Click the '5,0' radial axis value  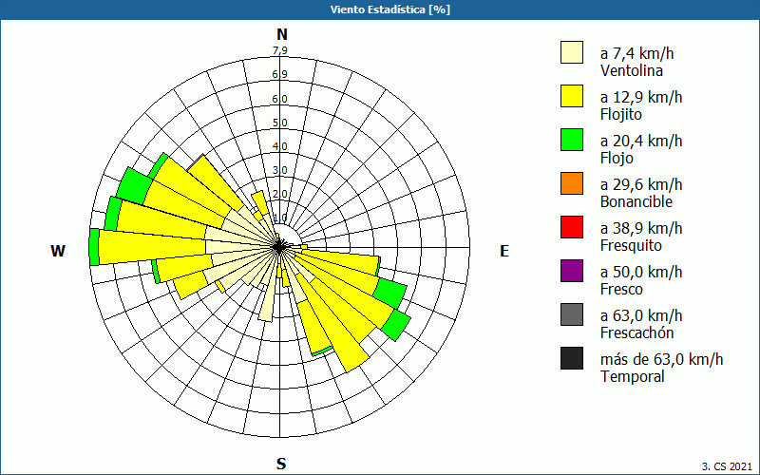click(280, 123)
